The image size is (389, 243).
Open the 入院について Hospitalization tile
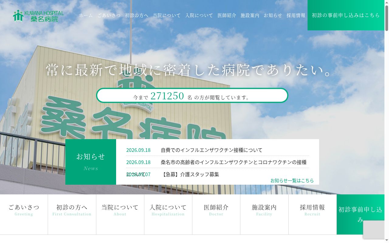coord(168,214)
